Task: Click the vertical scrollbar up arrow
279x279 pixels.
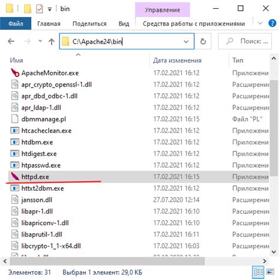Action: [x=274, y=58]
